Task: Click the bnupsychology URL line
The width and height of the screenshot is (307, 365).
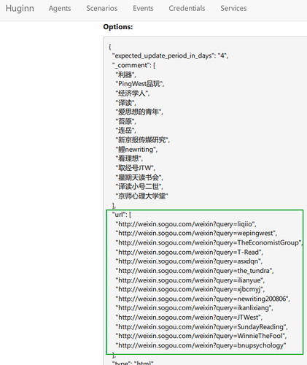Action: click(x=201, y=345)
